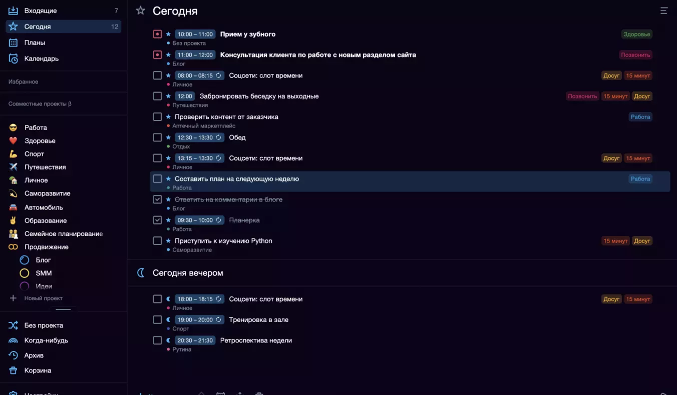Viewport: 677px width, 395px height.
Task: Open Когда-нибудь rainbow icon
Action: (13, 340)
